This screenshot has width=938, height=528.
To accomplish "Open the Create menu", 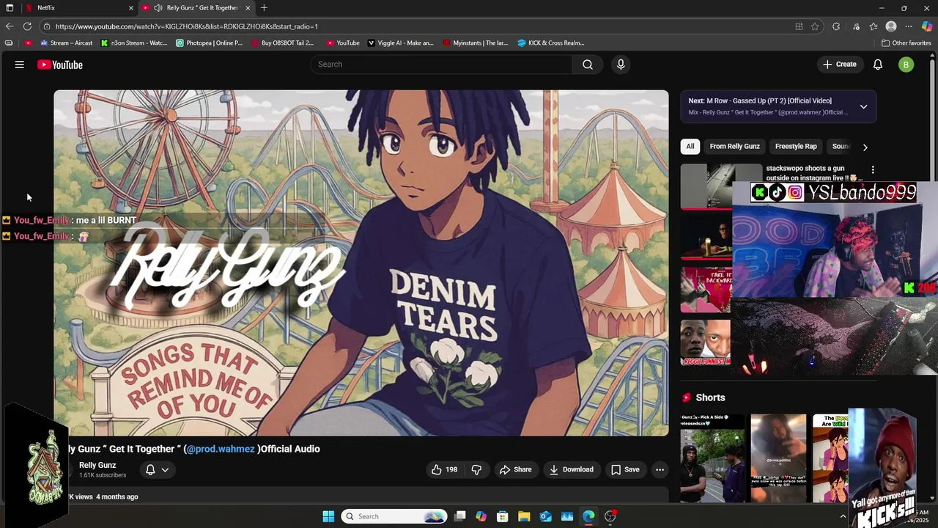I will click(839, 65).
